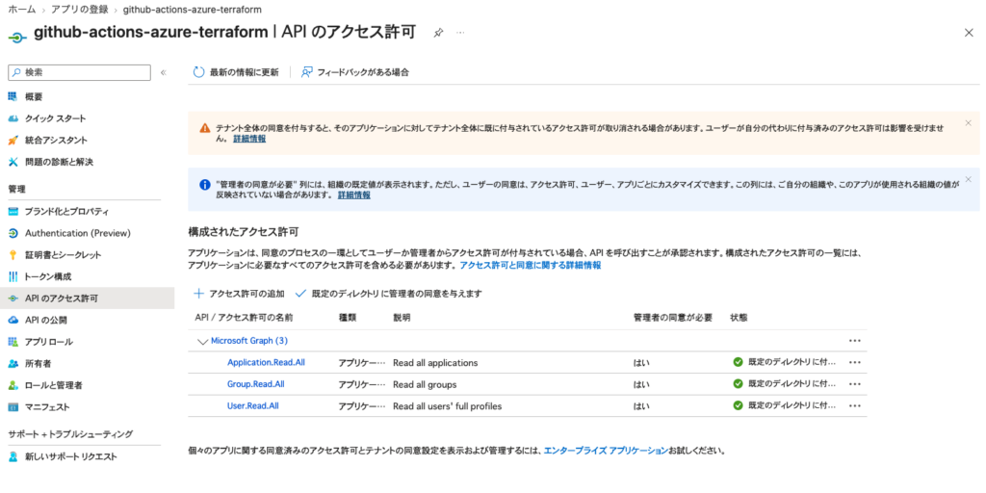Click the 新しいサポート リクエスト icon
Image resolution: width=986 pixels, height=493 pixels.
[13, 456]
